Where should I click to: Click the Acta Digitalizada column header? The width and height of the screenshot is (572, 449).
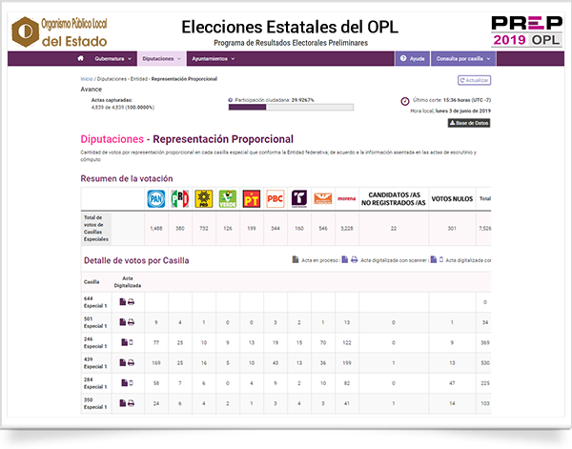[128, 282]
